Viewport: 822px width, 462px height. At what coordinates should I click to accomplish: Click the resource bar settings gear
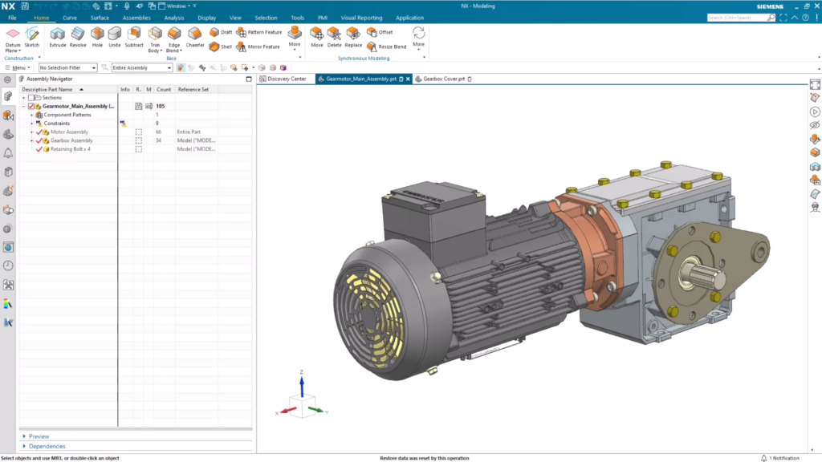click(x=7, y=79)
